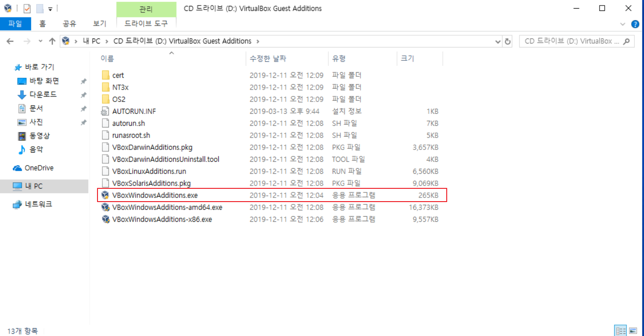Image resolution: width=644 pixels, height=336 pixels.
Task: Click the 16,373KB size cell
Action: click(423, 207)
